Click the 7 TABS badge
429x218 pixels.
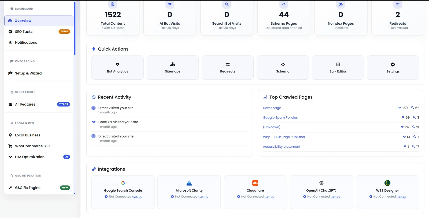(64, 104)
